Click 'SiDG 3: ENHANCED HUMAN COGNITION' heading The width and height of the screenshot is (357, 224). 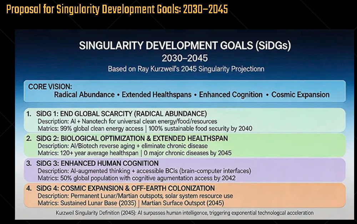point(97,163)
